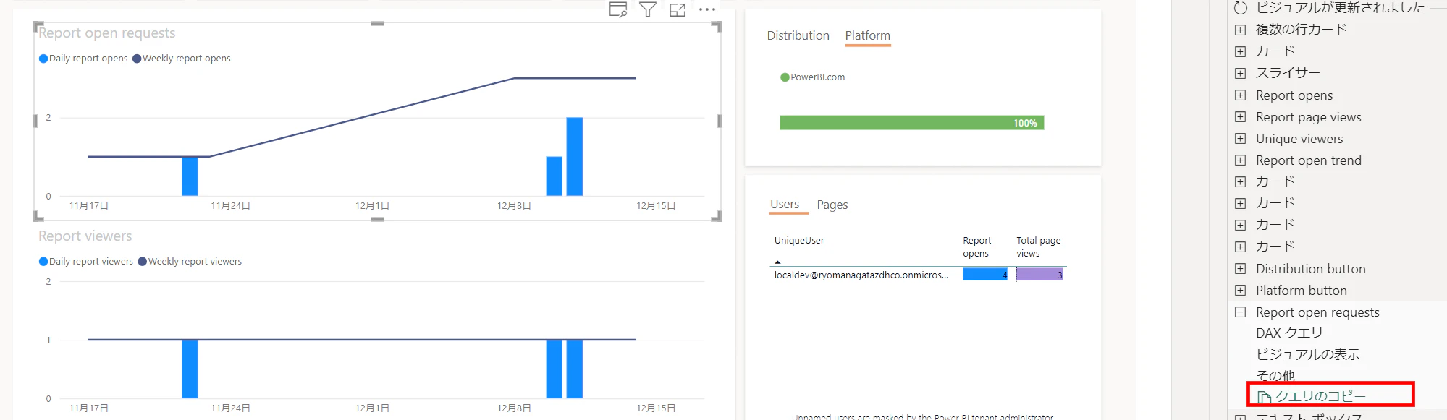
Task: Select the スライサー label
Action: coord(1288,73)
